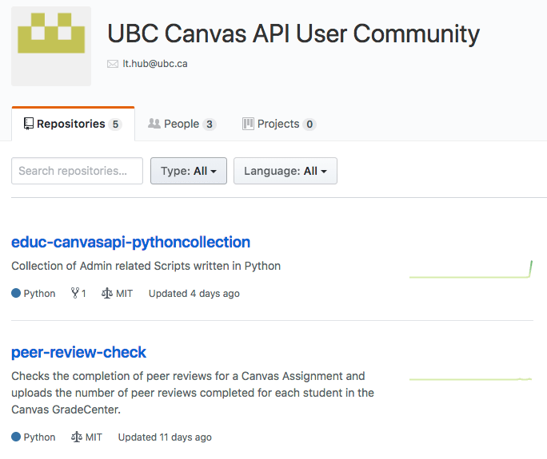This screenshot has width=547, height=459.
Task: Click the People group icon
Action: [154, 123]
